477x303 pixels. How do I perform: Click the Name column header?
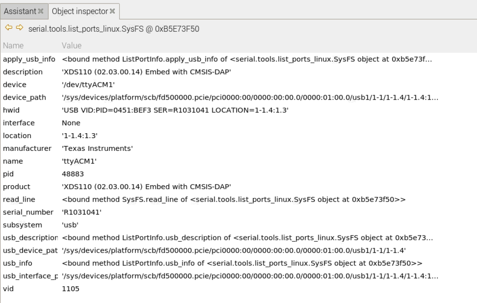pyautogui.click(x=13, y=45)
